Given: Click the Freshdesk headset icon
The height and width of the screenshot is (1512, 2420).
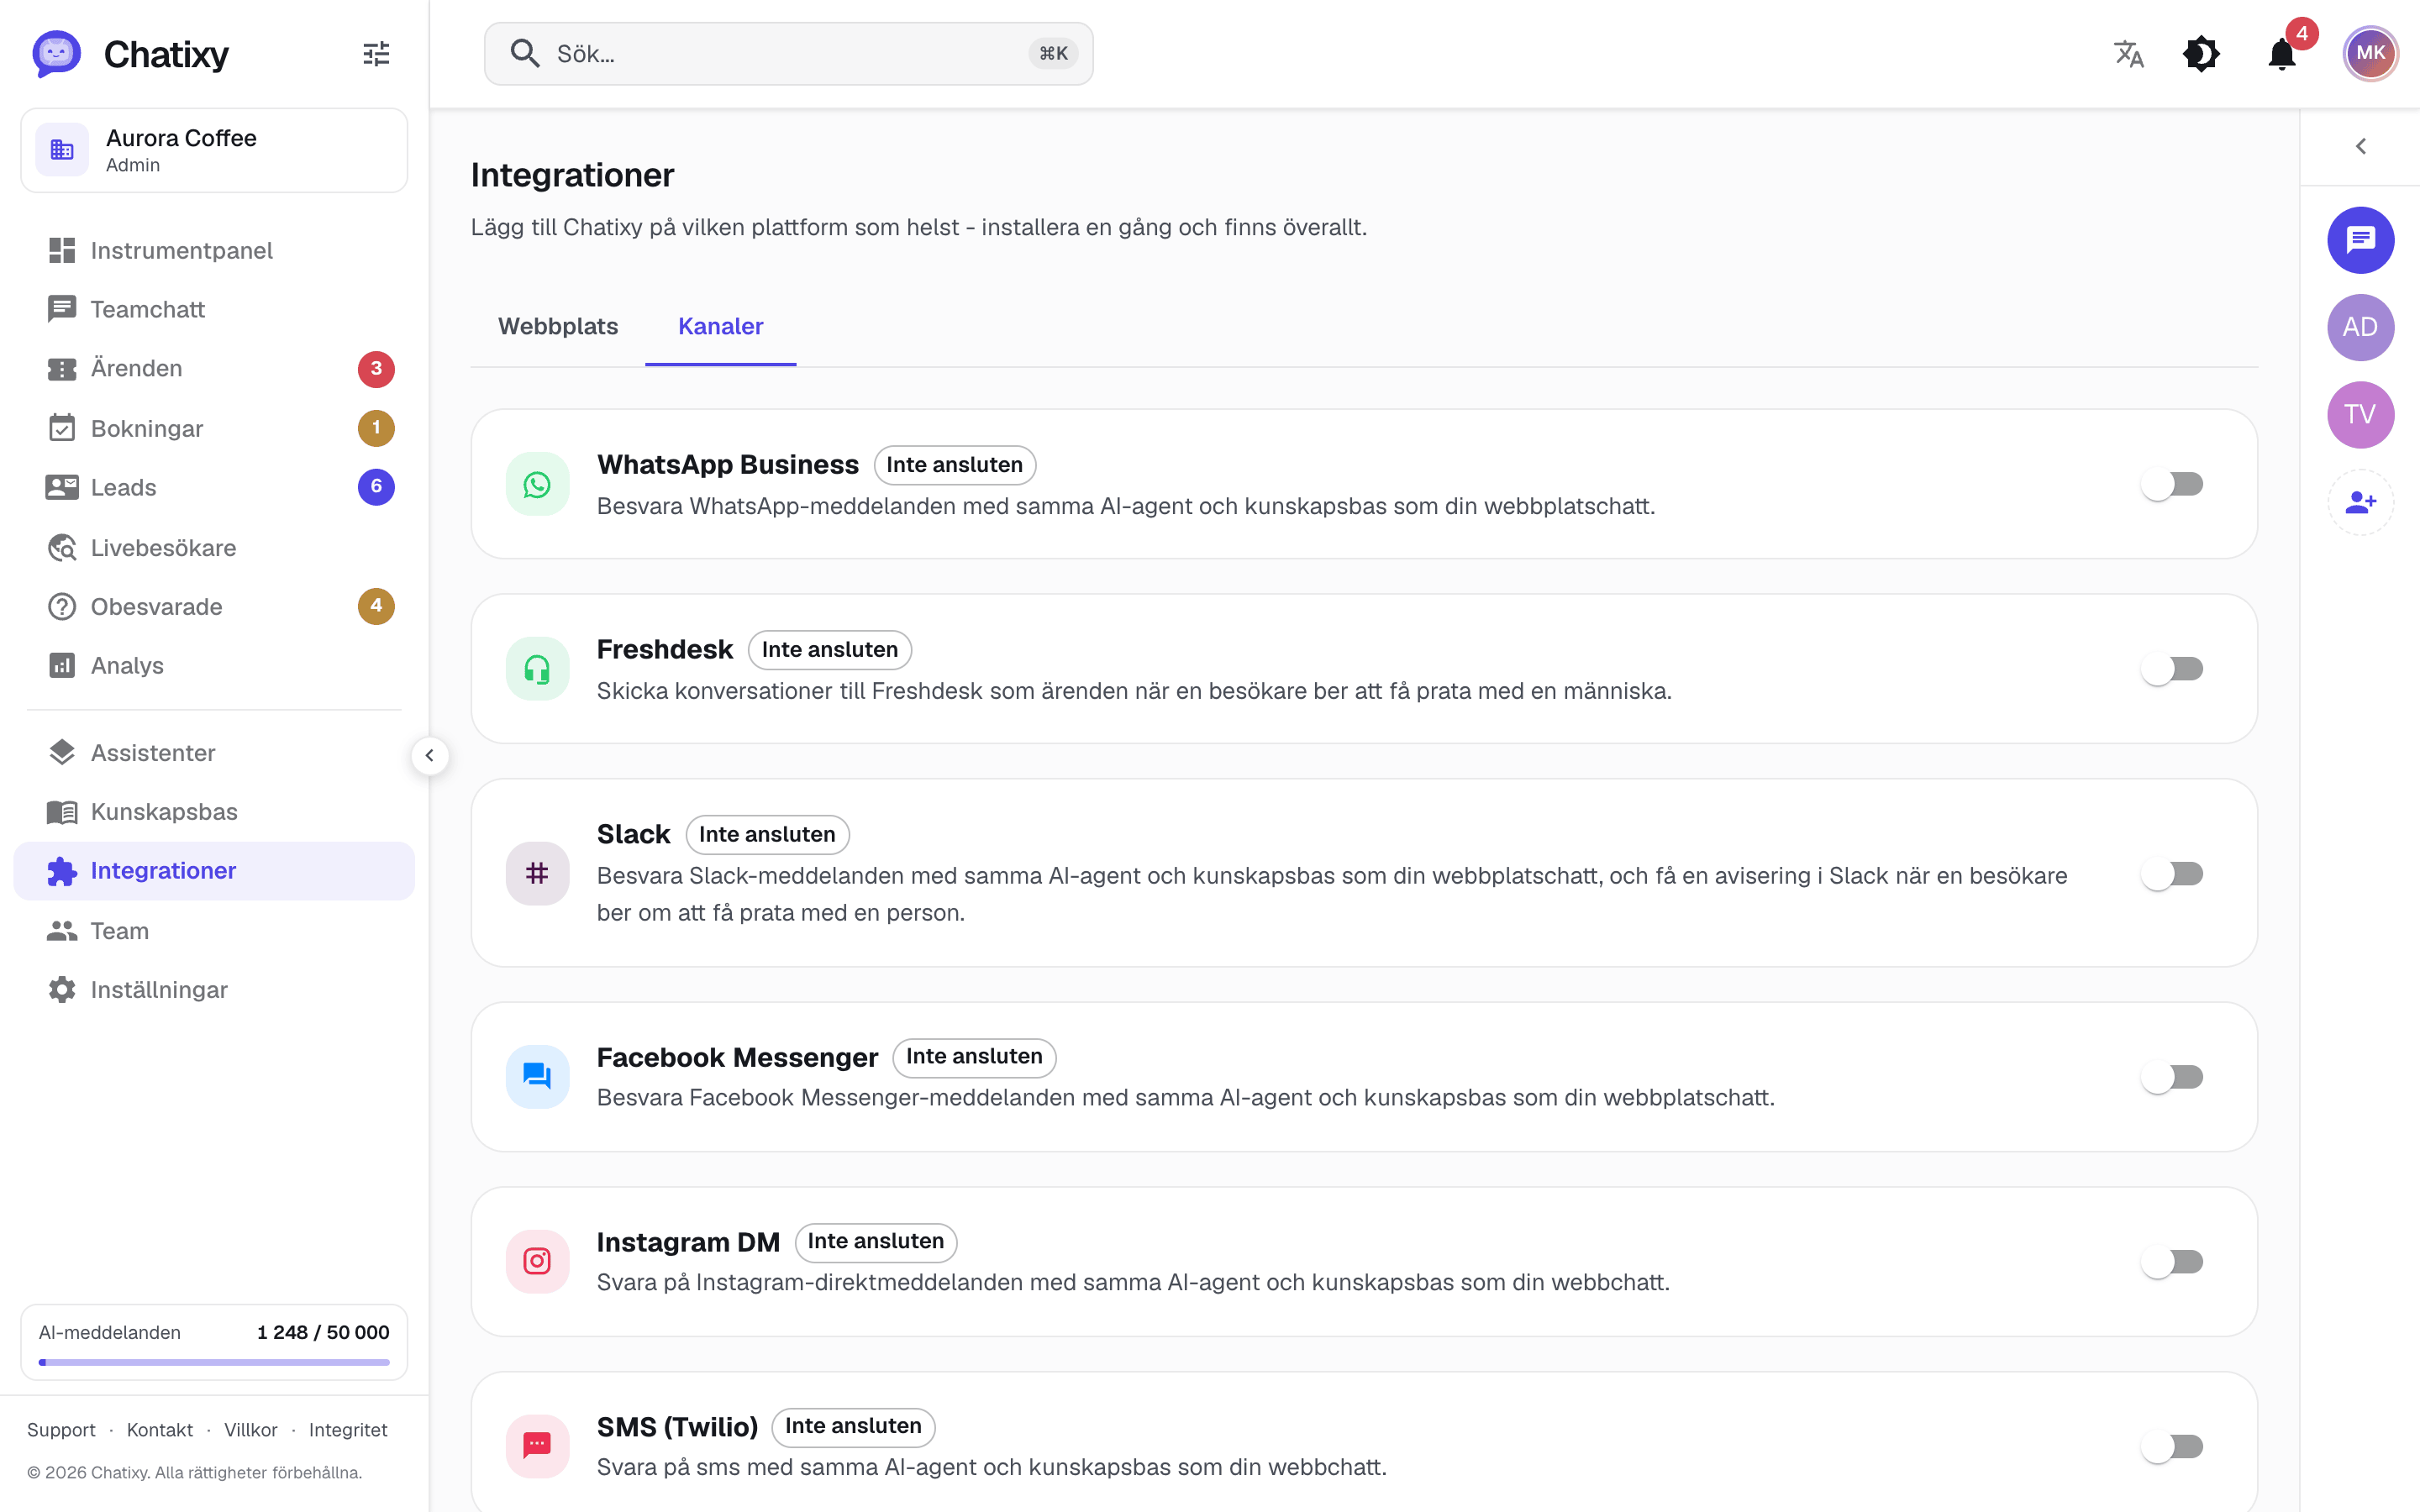Looking at the screenshot, I should pyautogui.click(x=537, y=669).
